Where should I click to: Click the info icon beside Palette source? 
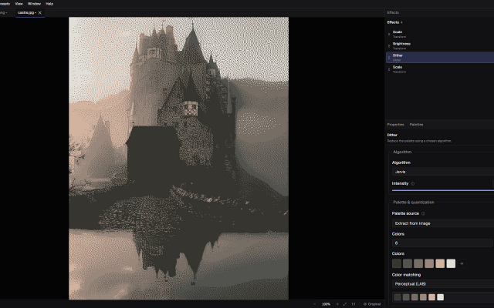pos(423,213)
